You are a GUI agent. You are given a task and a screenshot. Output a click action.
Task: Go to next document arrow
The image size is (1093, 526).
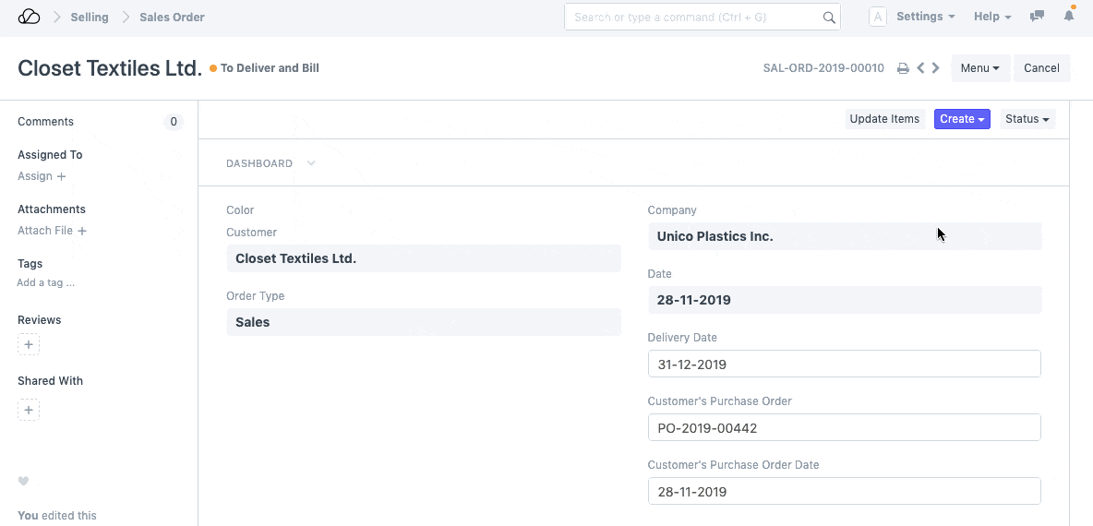coord(936,68)
